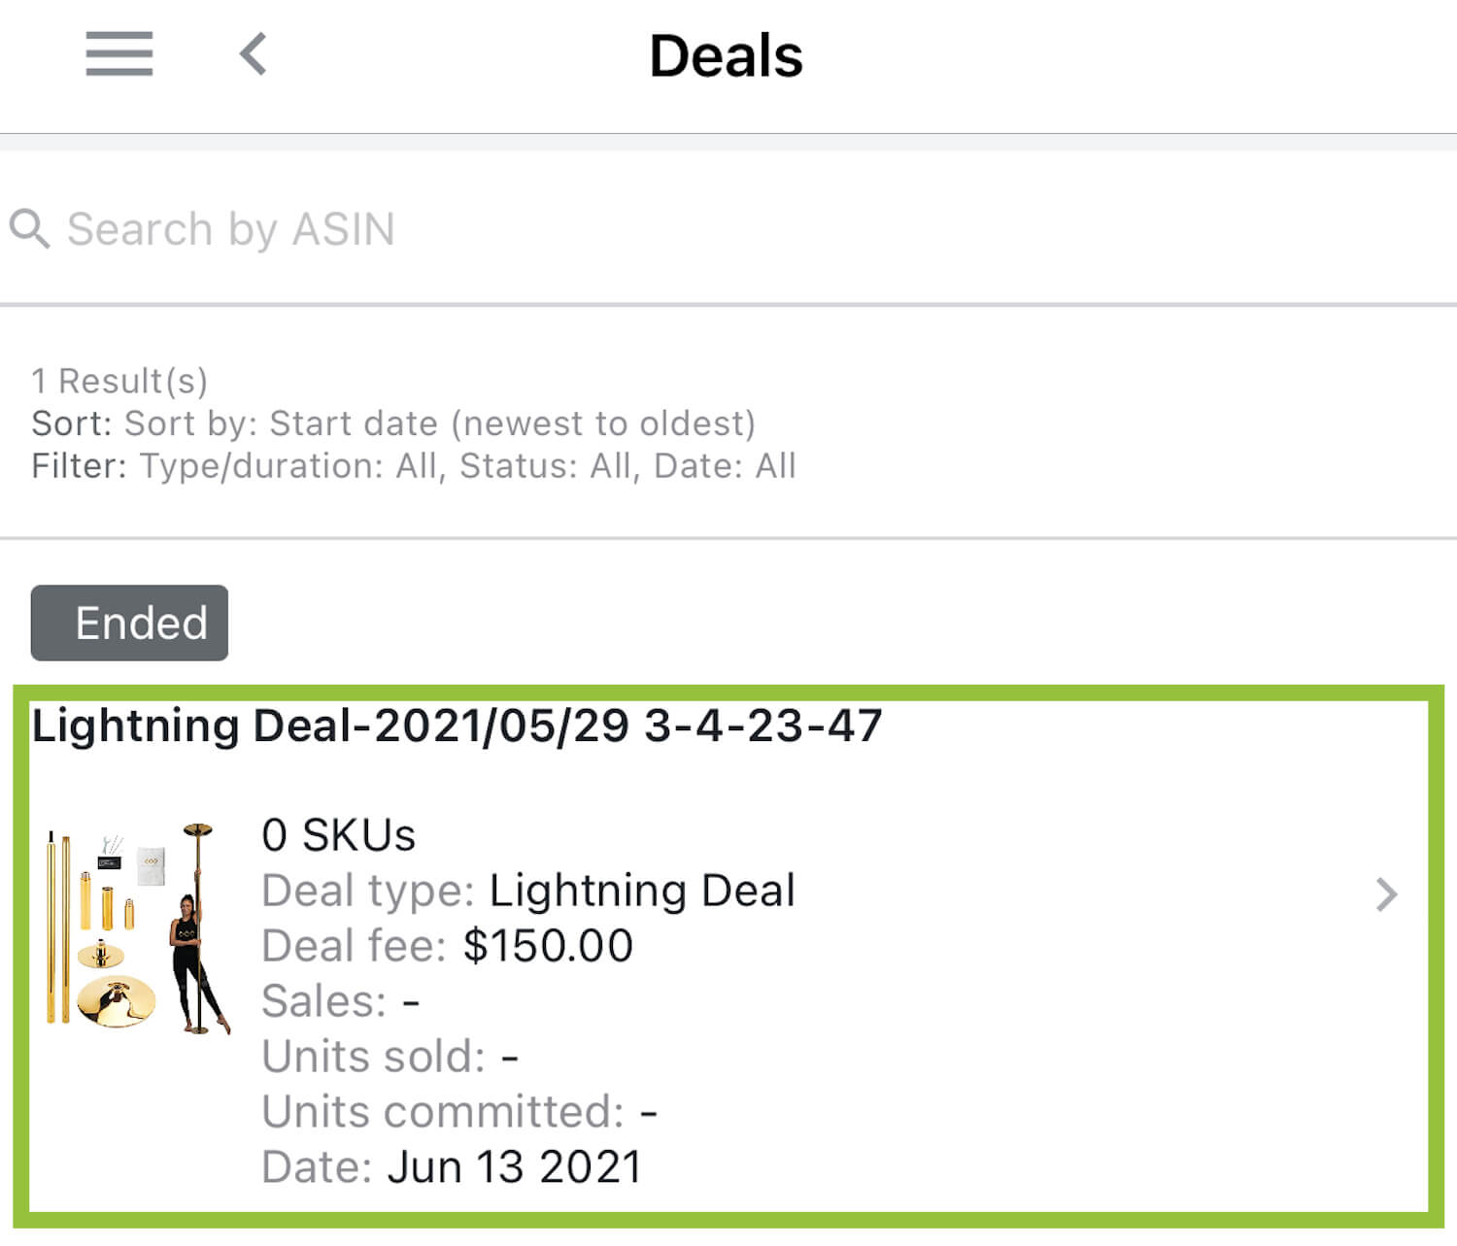This screenshot has height=1246, width=1457.
Task: Click the Sales row
Action: tap(340, 1001)
